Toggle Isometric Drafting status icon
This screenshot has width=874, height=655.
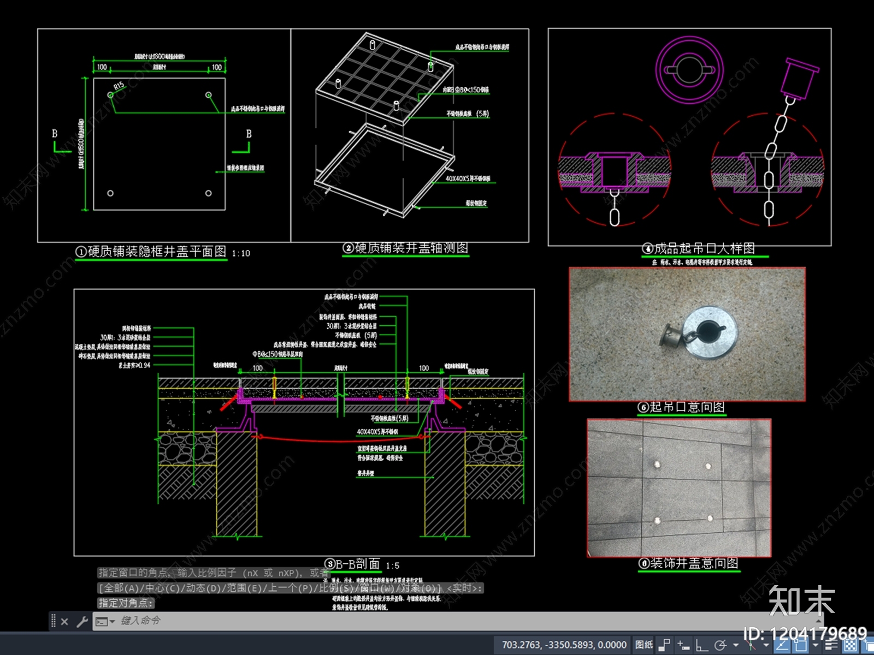(751, 645)
